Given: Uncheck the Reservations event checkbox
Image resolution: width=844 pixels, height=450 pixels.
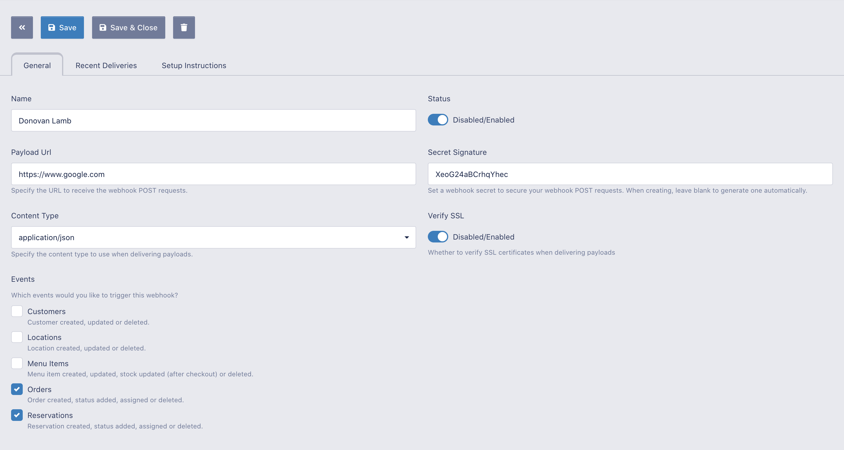Looking at the screenshot, I should pyautogui.click(x=17, y=415).
